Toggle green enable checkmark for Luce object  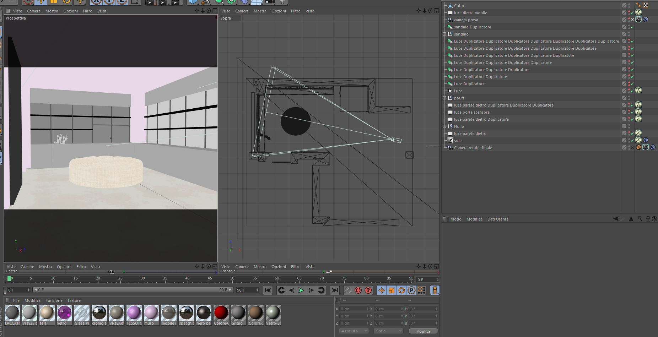(x=632, y=91)
